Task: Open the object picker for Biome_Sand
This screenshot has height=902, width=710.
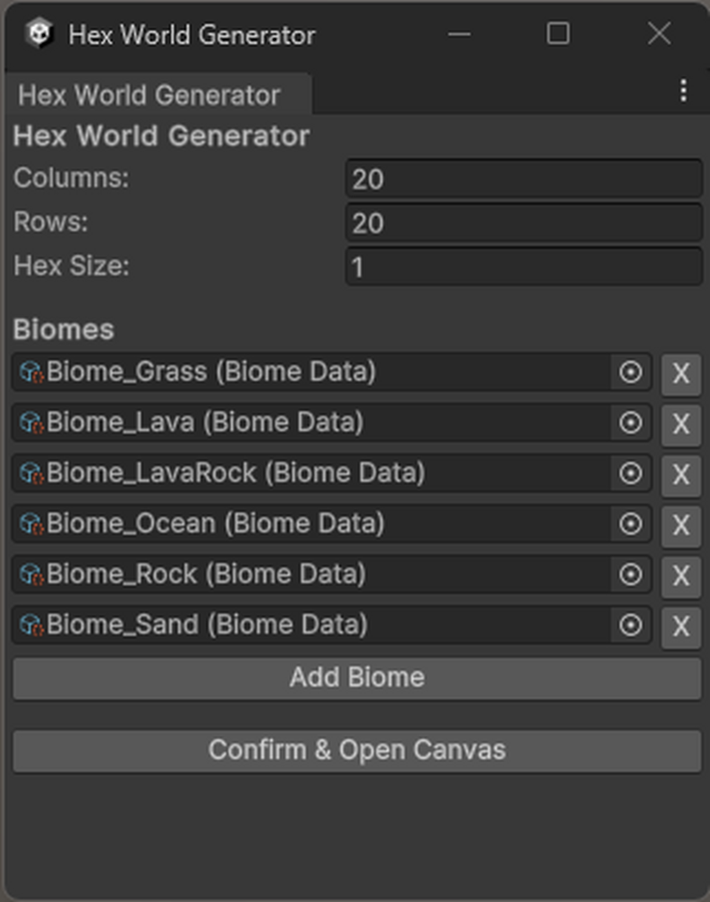Action: (631, 625)
